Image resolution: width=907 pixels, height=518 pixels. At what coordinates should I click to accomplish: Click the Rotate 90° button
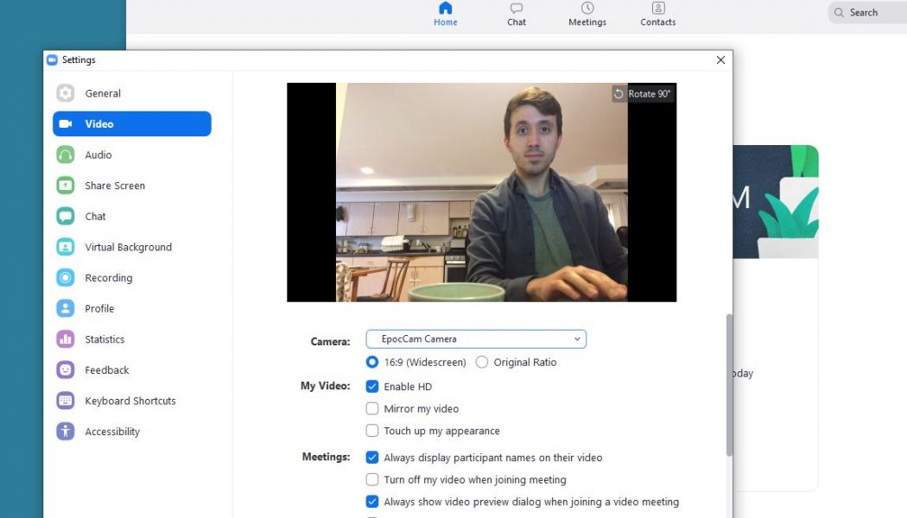(642, 94)
